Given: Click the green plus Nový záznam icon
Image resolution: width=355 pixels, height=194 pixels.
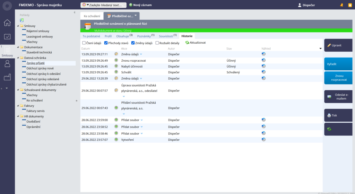Looking at the screenshot, I should click(131, 5).
